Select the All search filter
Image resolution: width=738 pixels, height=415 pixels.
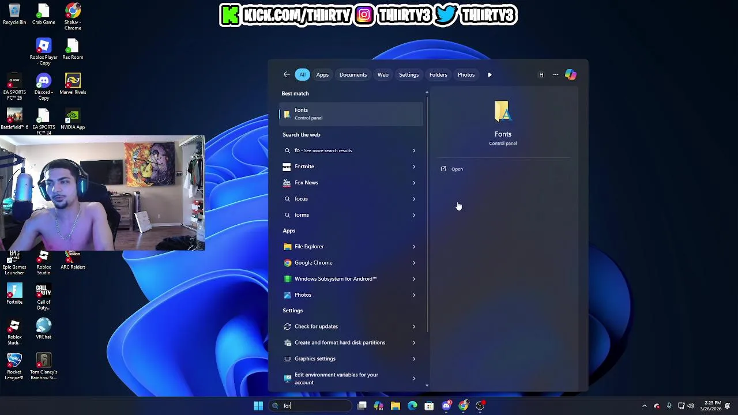[x=302, y=74]
